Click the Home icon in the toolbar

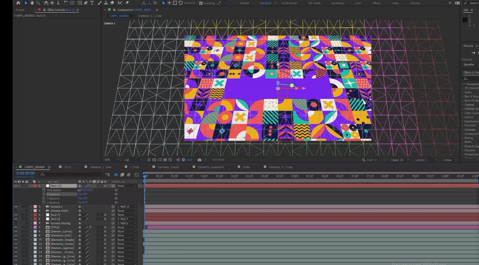[x=18, y=3]
